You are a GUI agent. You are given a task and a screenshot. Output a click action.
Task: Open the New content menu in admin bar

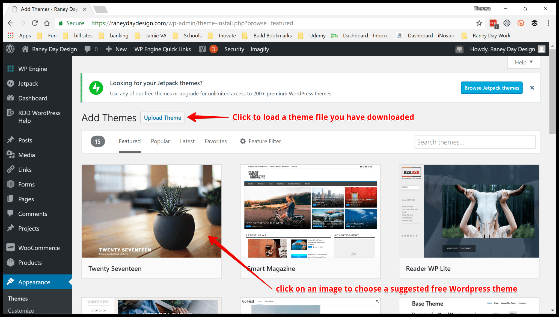point(116,49)
